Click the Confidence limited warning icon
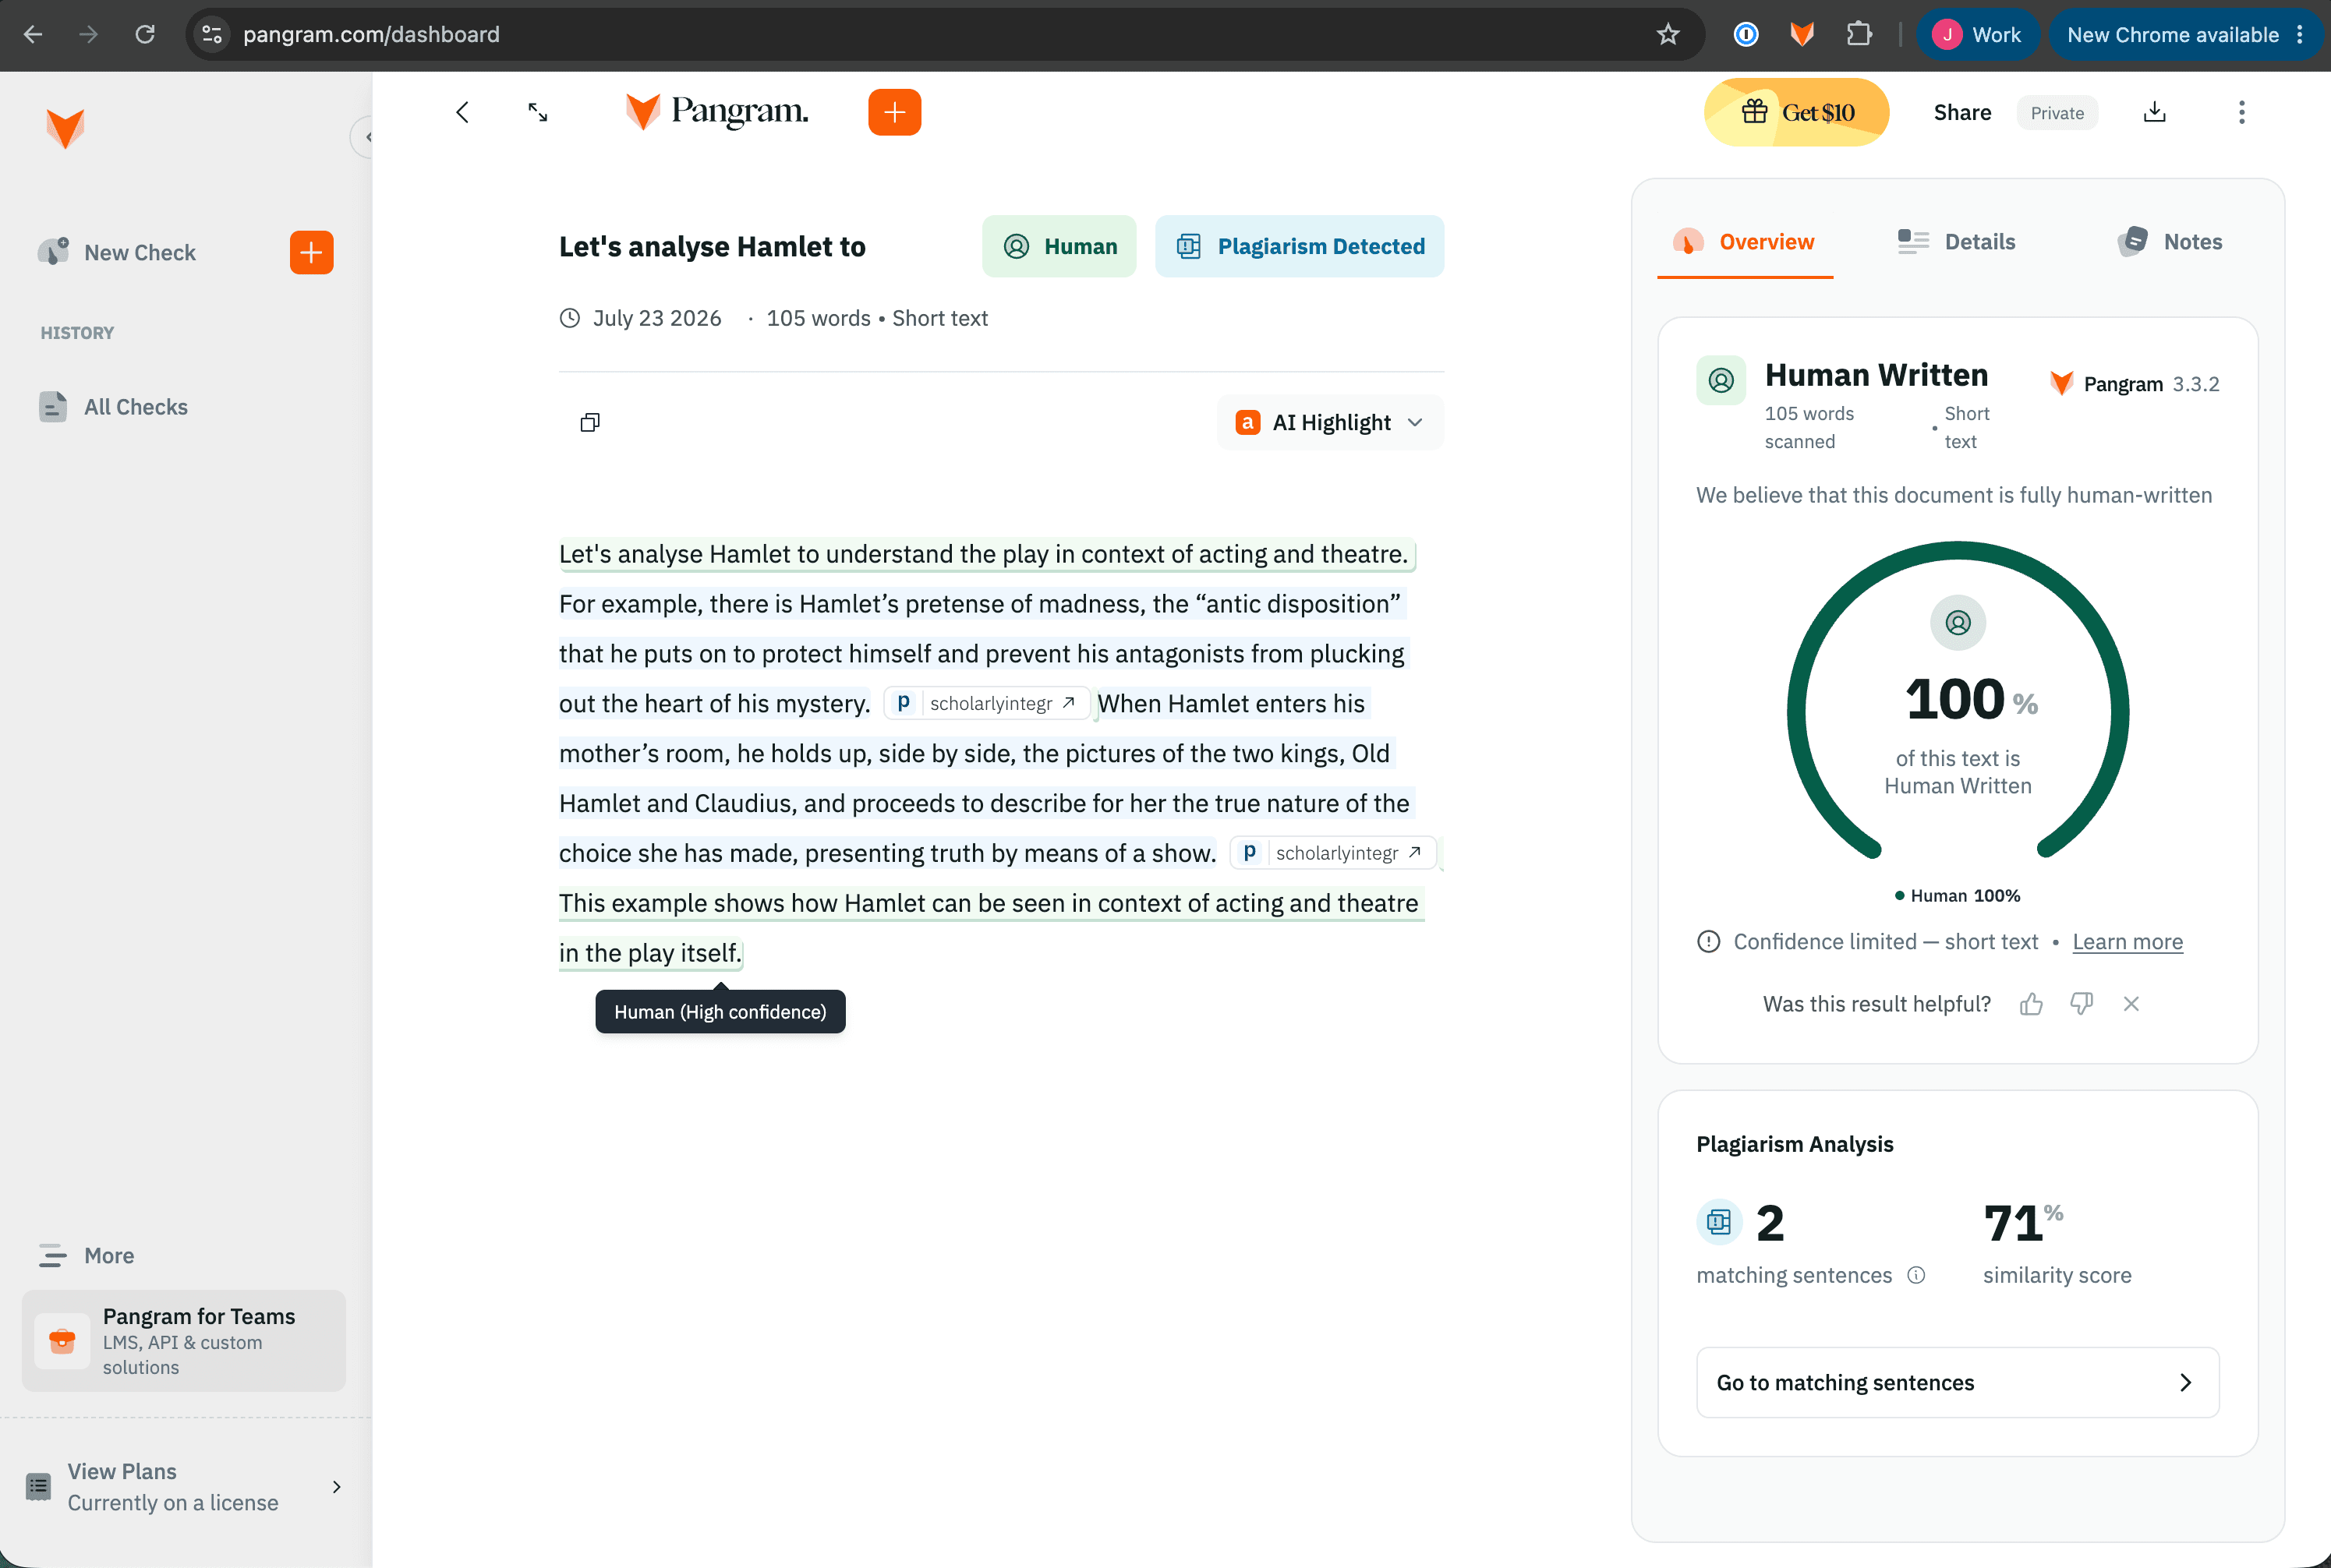The image size is (2331, 1568). coord(1709,942)
